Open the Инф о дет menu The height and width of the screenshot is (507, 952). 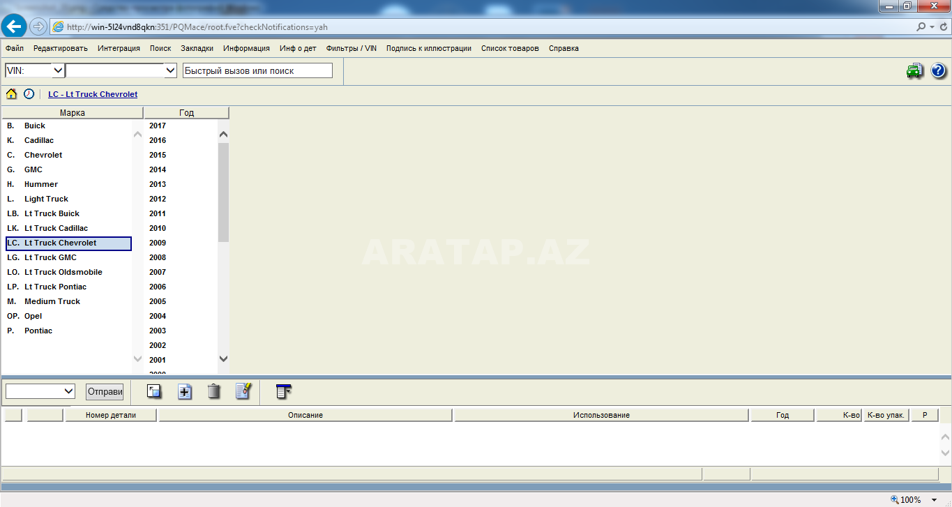click(x=298, y=48)
